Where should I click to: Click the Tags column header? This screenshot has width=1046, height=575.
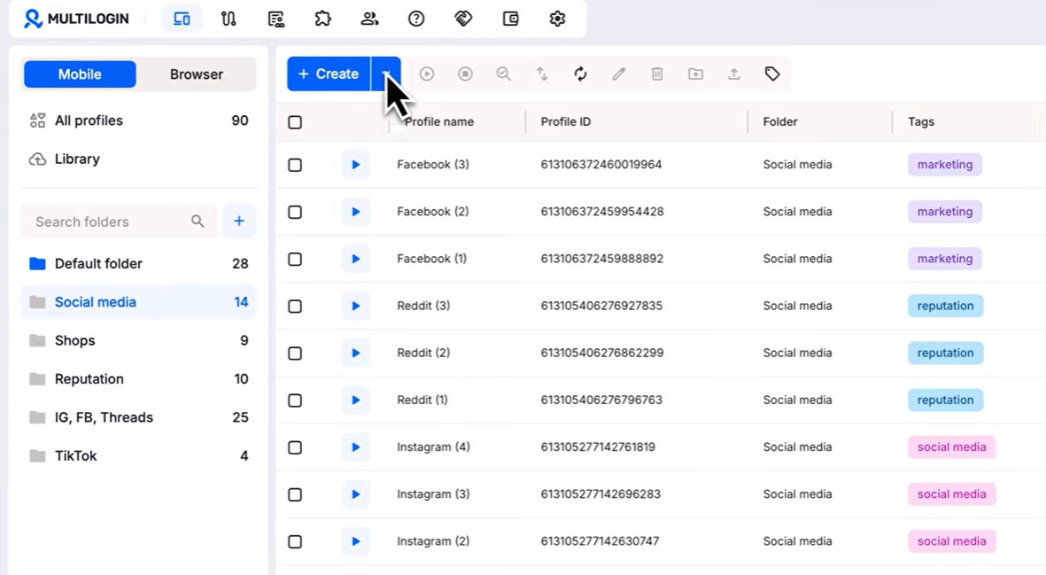[920, 121]
